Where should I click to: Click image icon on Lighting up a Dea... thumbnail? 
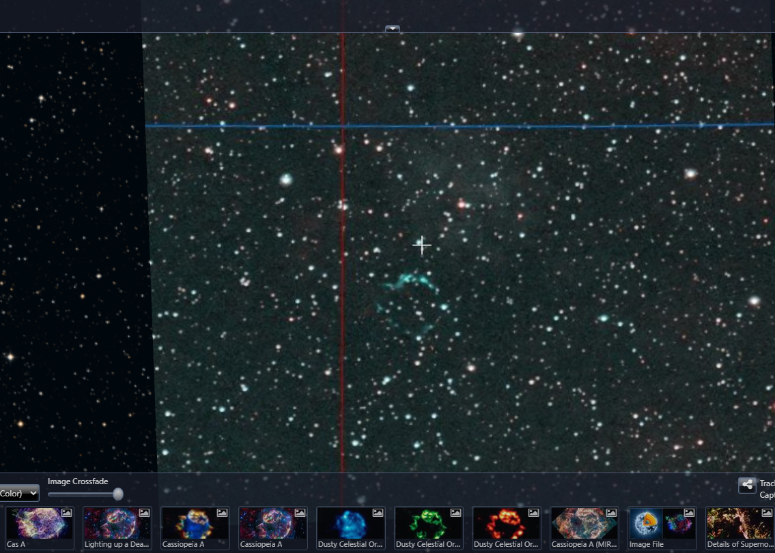144,513
